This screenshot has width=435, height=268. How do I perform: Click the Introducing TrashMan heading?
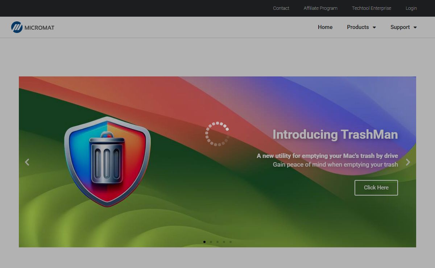(x=335, y=134)
